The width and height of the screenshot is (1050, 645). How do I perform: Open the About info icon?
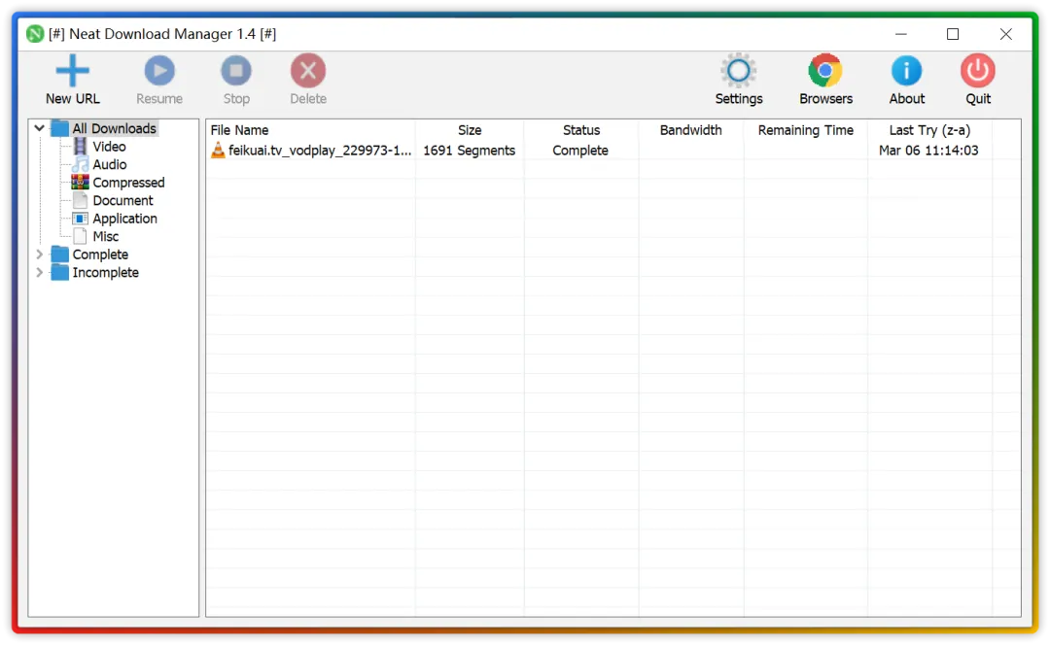pos(907,70)
